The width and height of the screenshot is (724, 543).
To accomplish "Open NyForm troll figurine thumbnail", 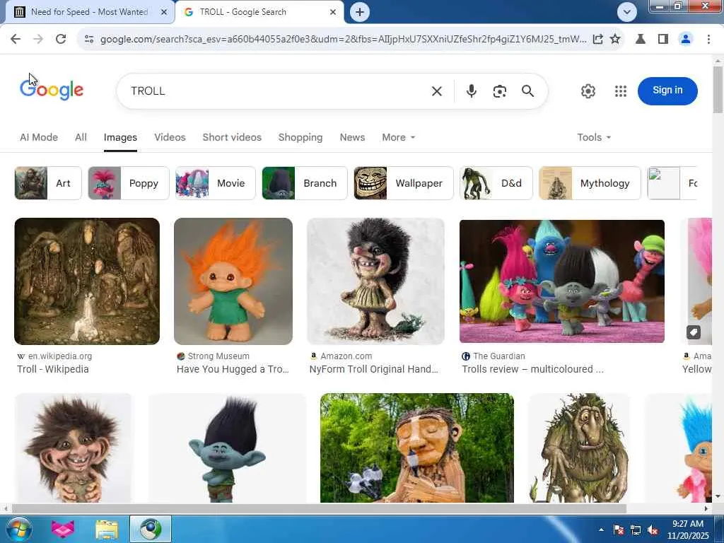I will tap(375, 281).
